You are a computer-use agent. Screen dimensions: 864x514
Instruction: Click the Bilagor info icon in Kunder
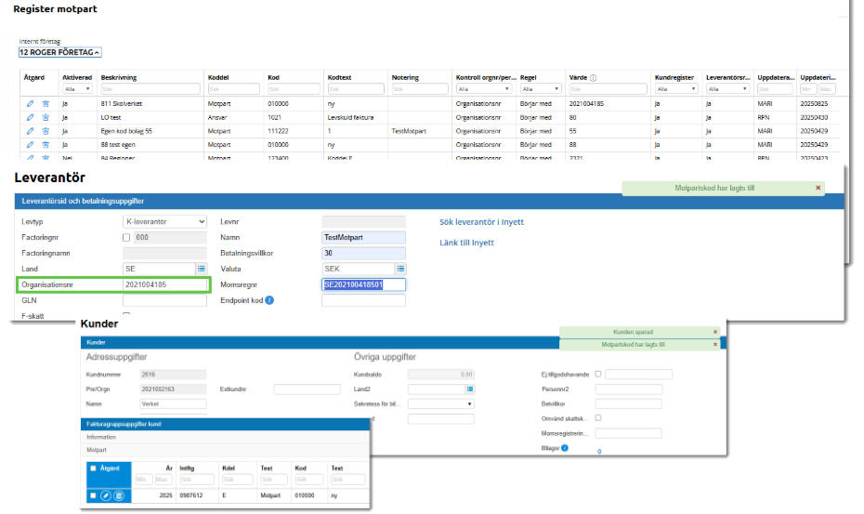pyautogui.click(x=565, y=448)
